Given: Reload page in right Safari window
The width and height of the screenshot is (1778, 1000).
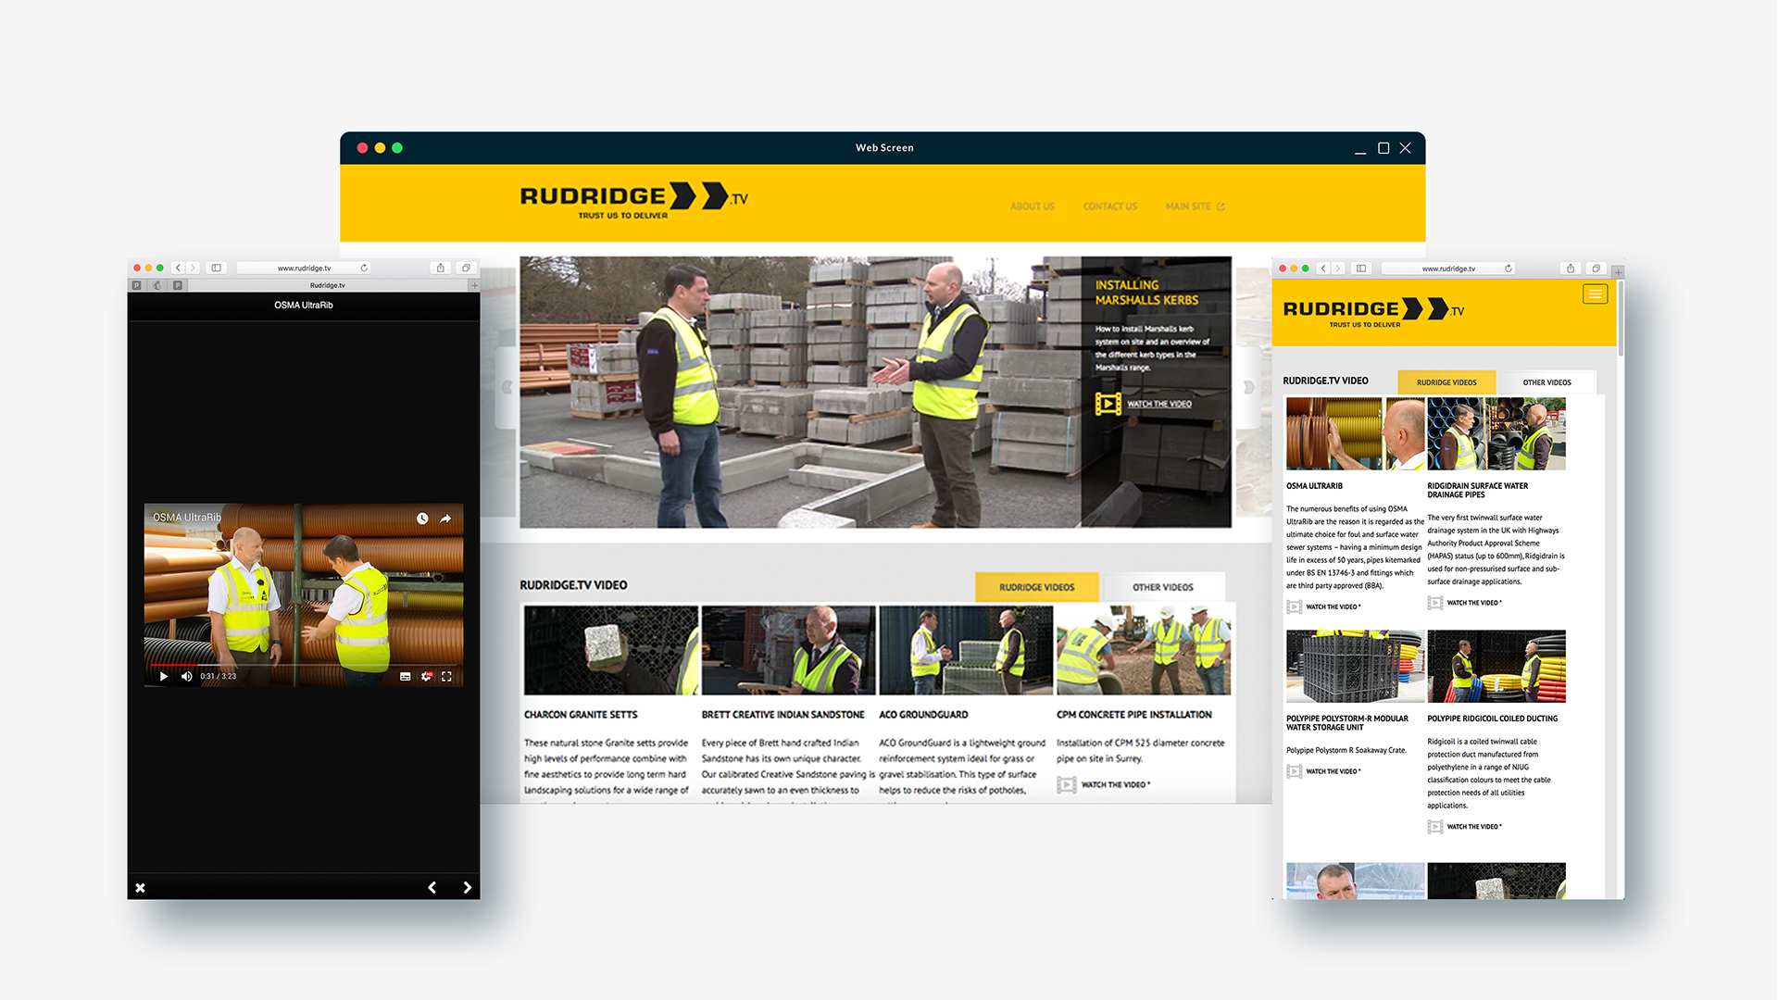Looking at the screenshot, I should [x=1509, y=269].
